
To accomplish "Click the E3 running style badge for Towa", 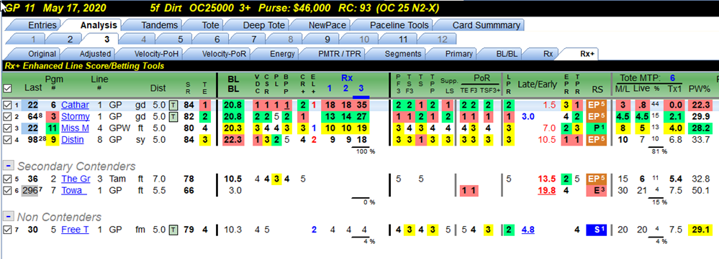I will pos(597,190).
